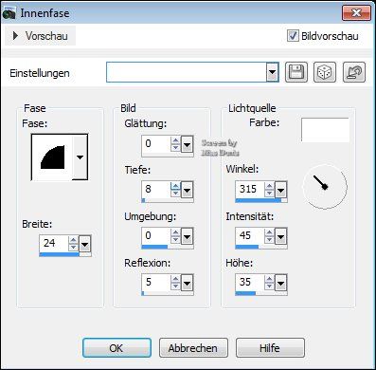Click the Höhe slider bar
Screen dimensions: 376x370
(261, 293)
